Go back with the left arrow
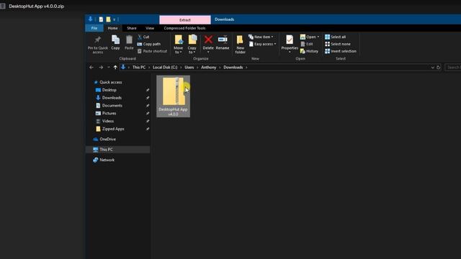The width and height of the screenshot is (461, 259). click(x=91, y=67)
